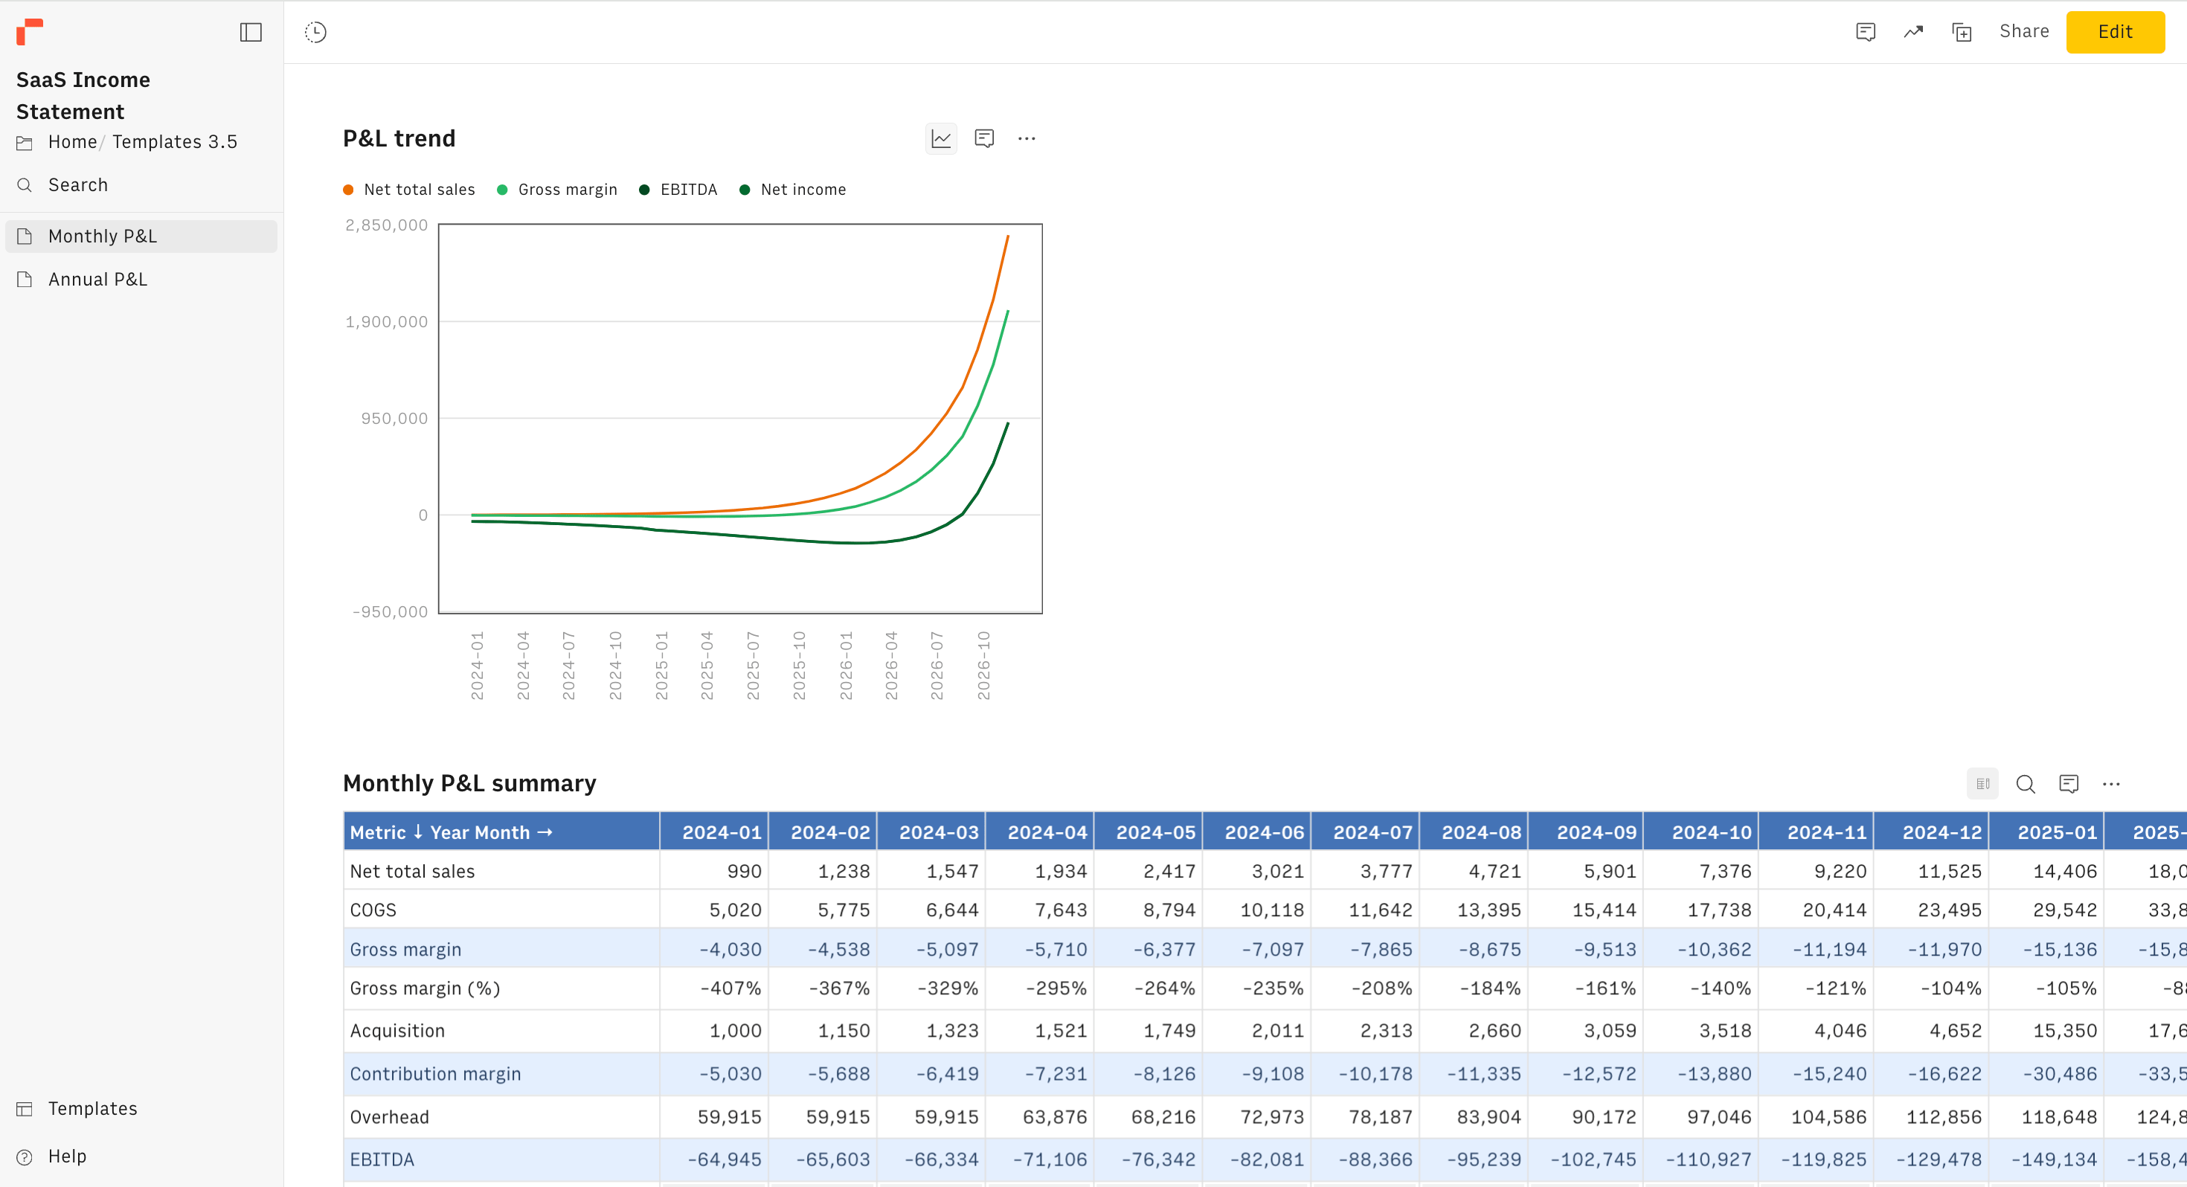
Task: Click the 2025-01 column header
Action: pyautogui.click(x=2046, y=832)
